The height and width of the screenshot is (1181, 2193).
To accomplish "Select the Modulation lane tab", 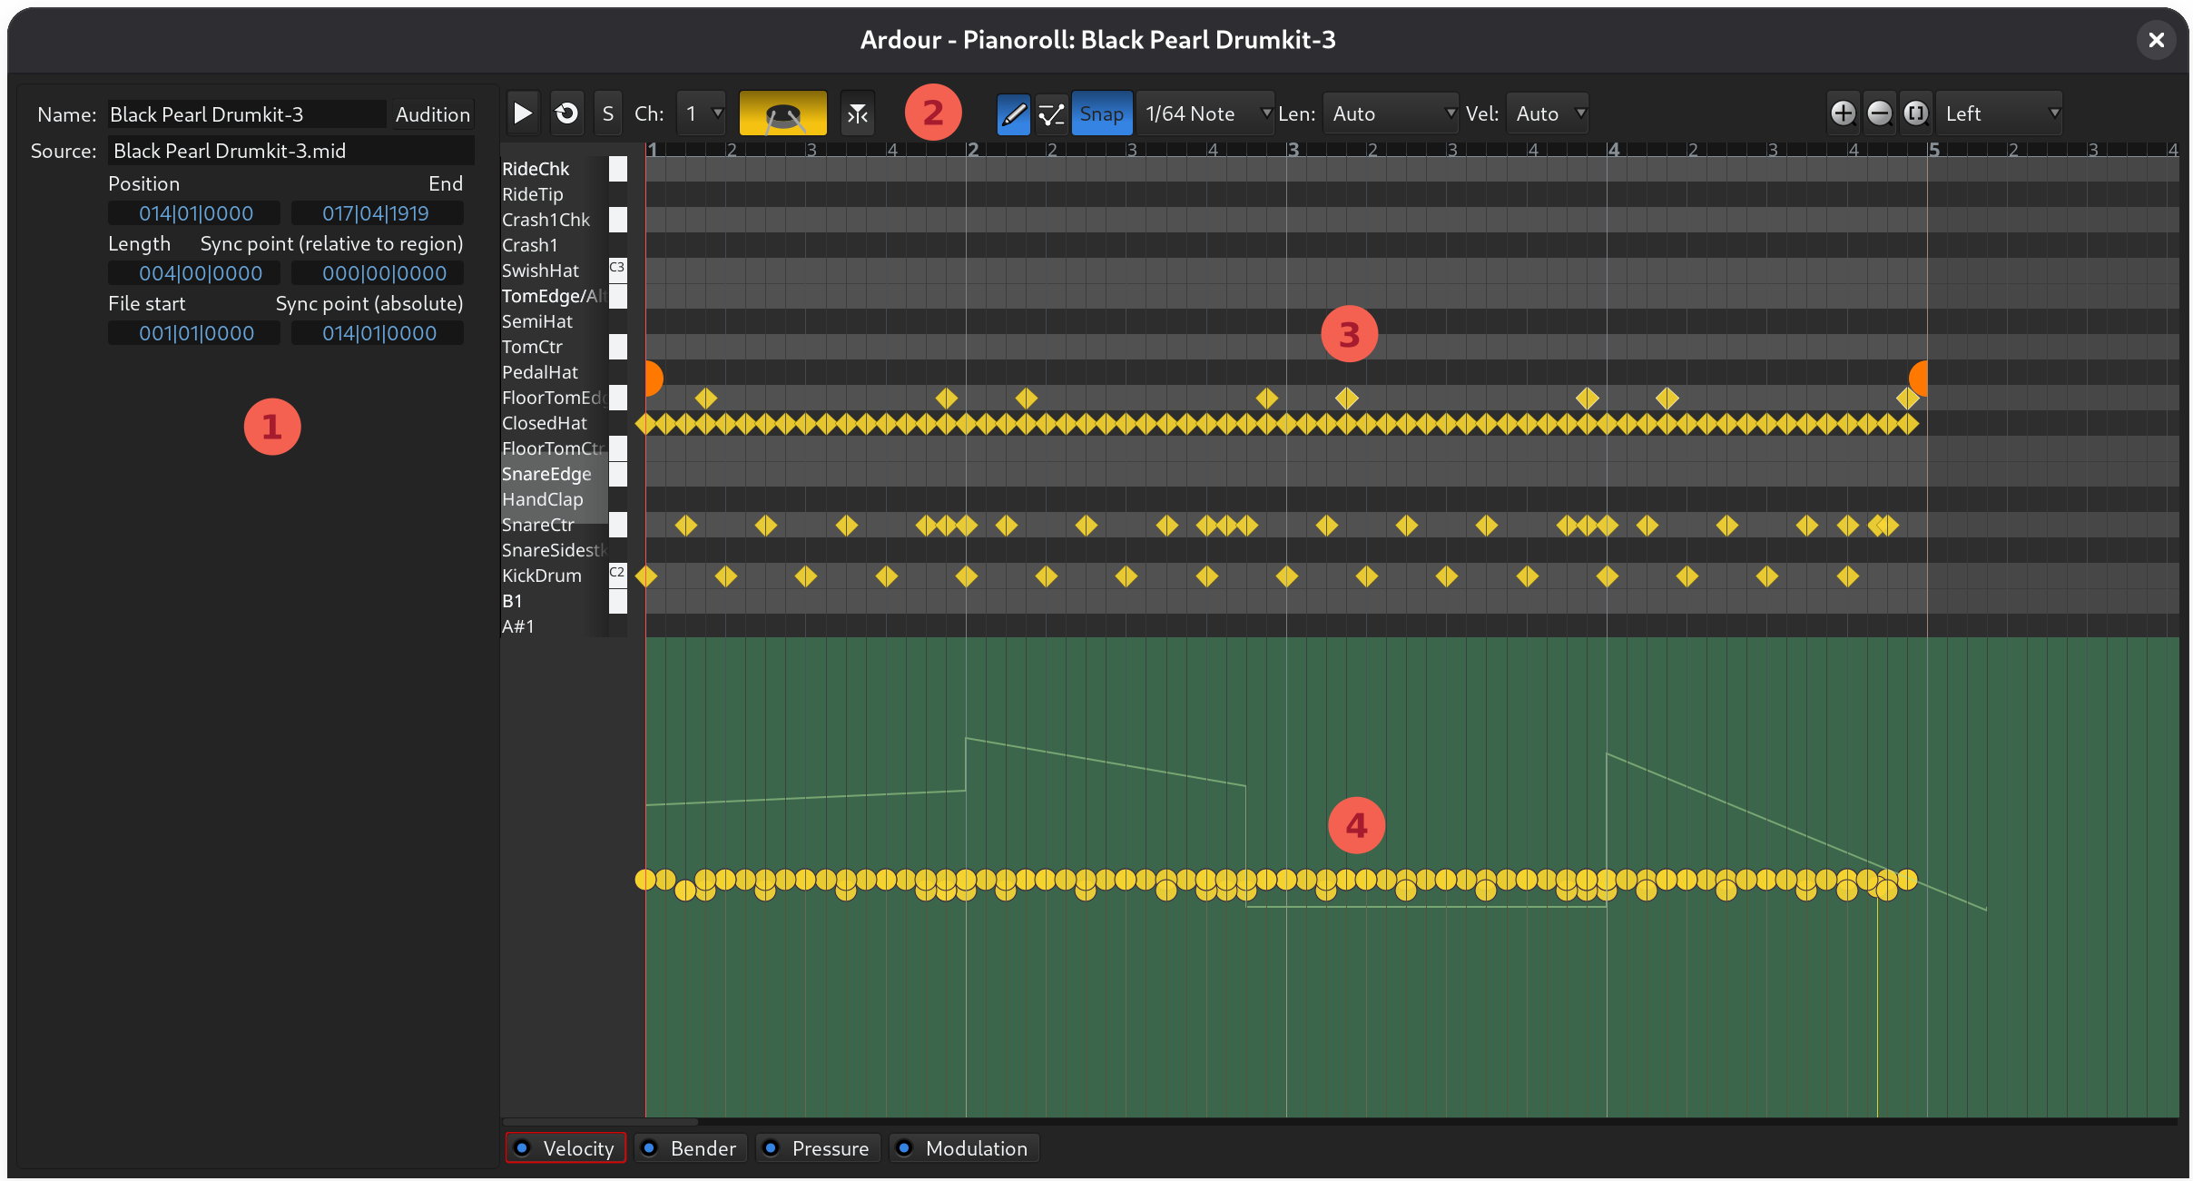I will pyautogui.click(x=964, y=1148).
